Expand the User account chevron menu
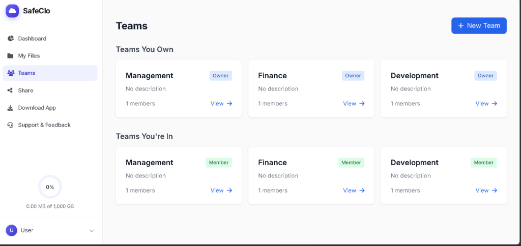This screenshot has width=521, height=246. [x=92, y=231]
